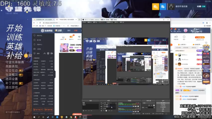Viewport: 212px width, 119px height.
Task: Click the Douyu address bar URL field
Action: pos(51,23)
